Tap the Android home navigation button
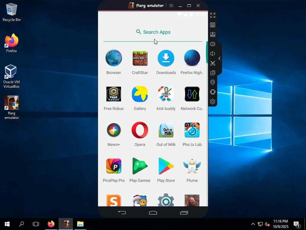Image resolution: width=306 pixels, height=230 pixels. pos(153,213)
